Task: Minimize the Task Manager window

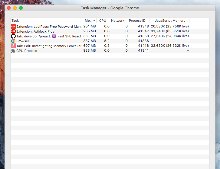Action: (15, 8)
